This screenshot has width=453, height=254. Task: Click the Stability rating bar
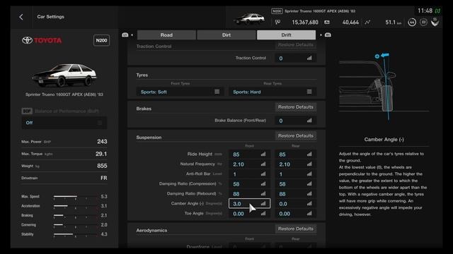(x=76, y=234)
